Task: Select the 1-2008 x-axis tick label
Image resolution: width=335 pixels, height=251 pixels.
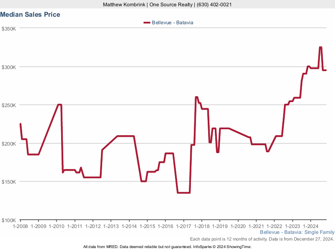Action: 20,226
